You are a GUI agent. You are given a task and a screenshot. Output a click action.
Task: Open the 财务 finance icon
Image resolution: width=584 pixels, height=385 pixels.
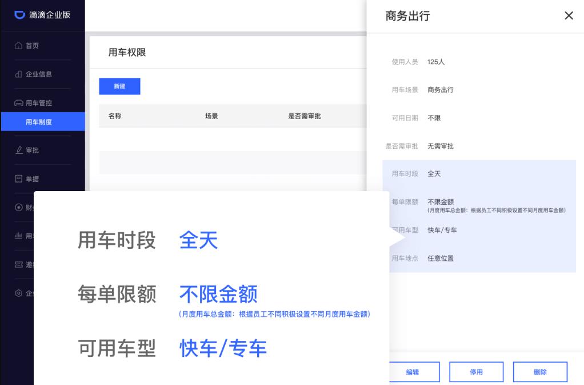point(19,207)
